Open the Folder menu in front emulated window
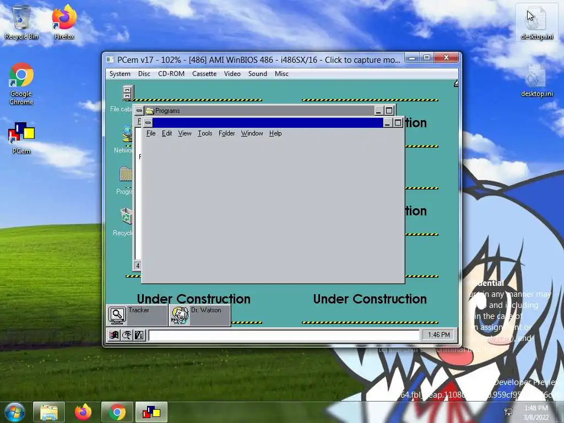Viewport: 564px width, 423px height. click(226, 133)
